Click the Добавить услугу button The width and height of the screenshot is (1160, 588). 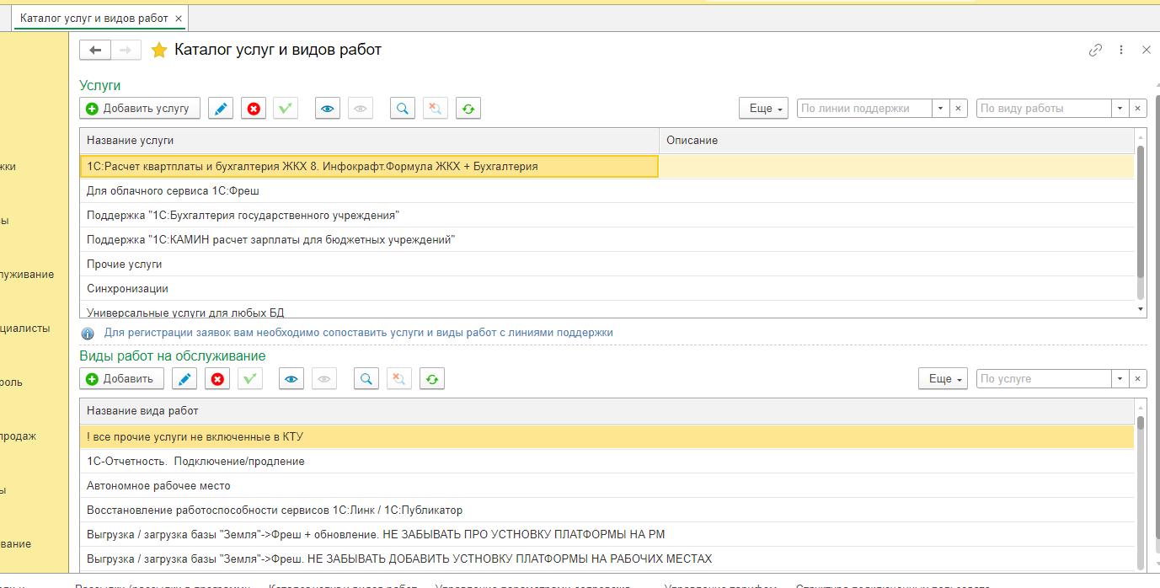point(140,109)
